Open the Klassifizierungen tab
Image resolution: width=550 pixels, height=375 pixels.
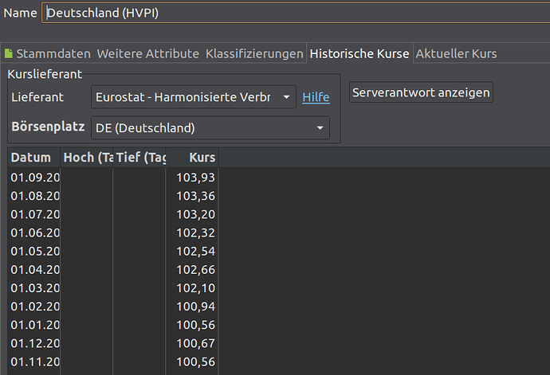coord(254,53)
